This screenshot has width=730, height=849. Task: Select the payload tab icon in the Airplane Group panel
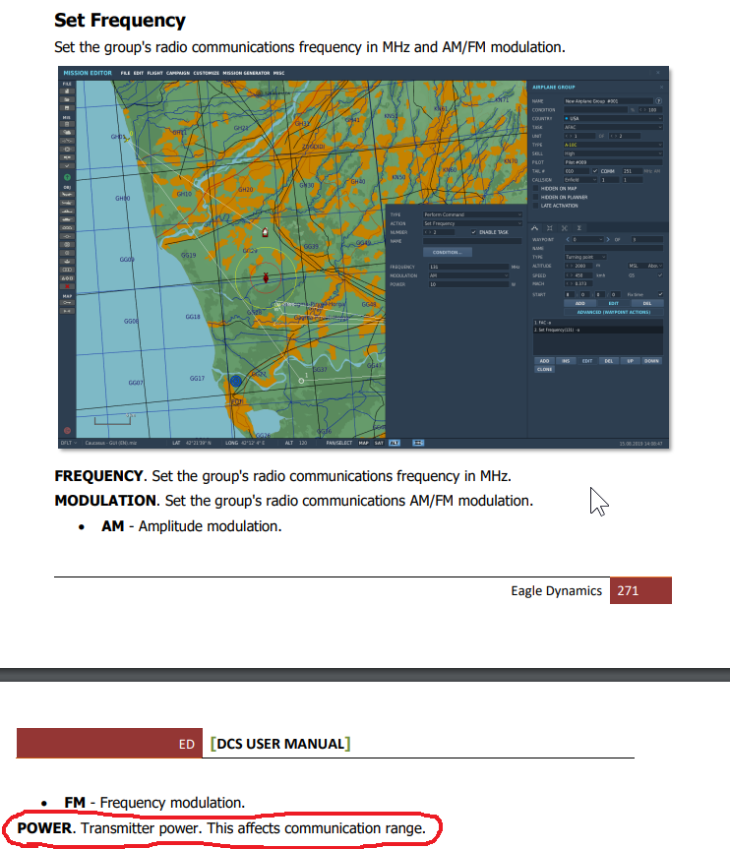(550, 228)
